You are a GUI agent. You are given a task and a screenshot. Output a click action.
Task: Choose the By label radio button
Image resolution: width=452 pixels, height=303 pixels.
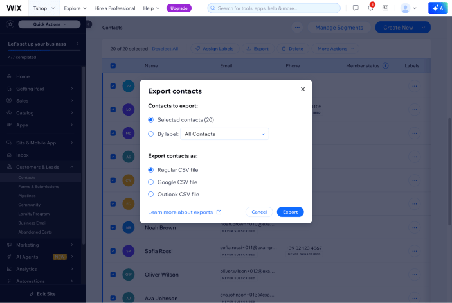tap(151, 134)
